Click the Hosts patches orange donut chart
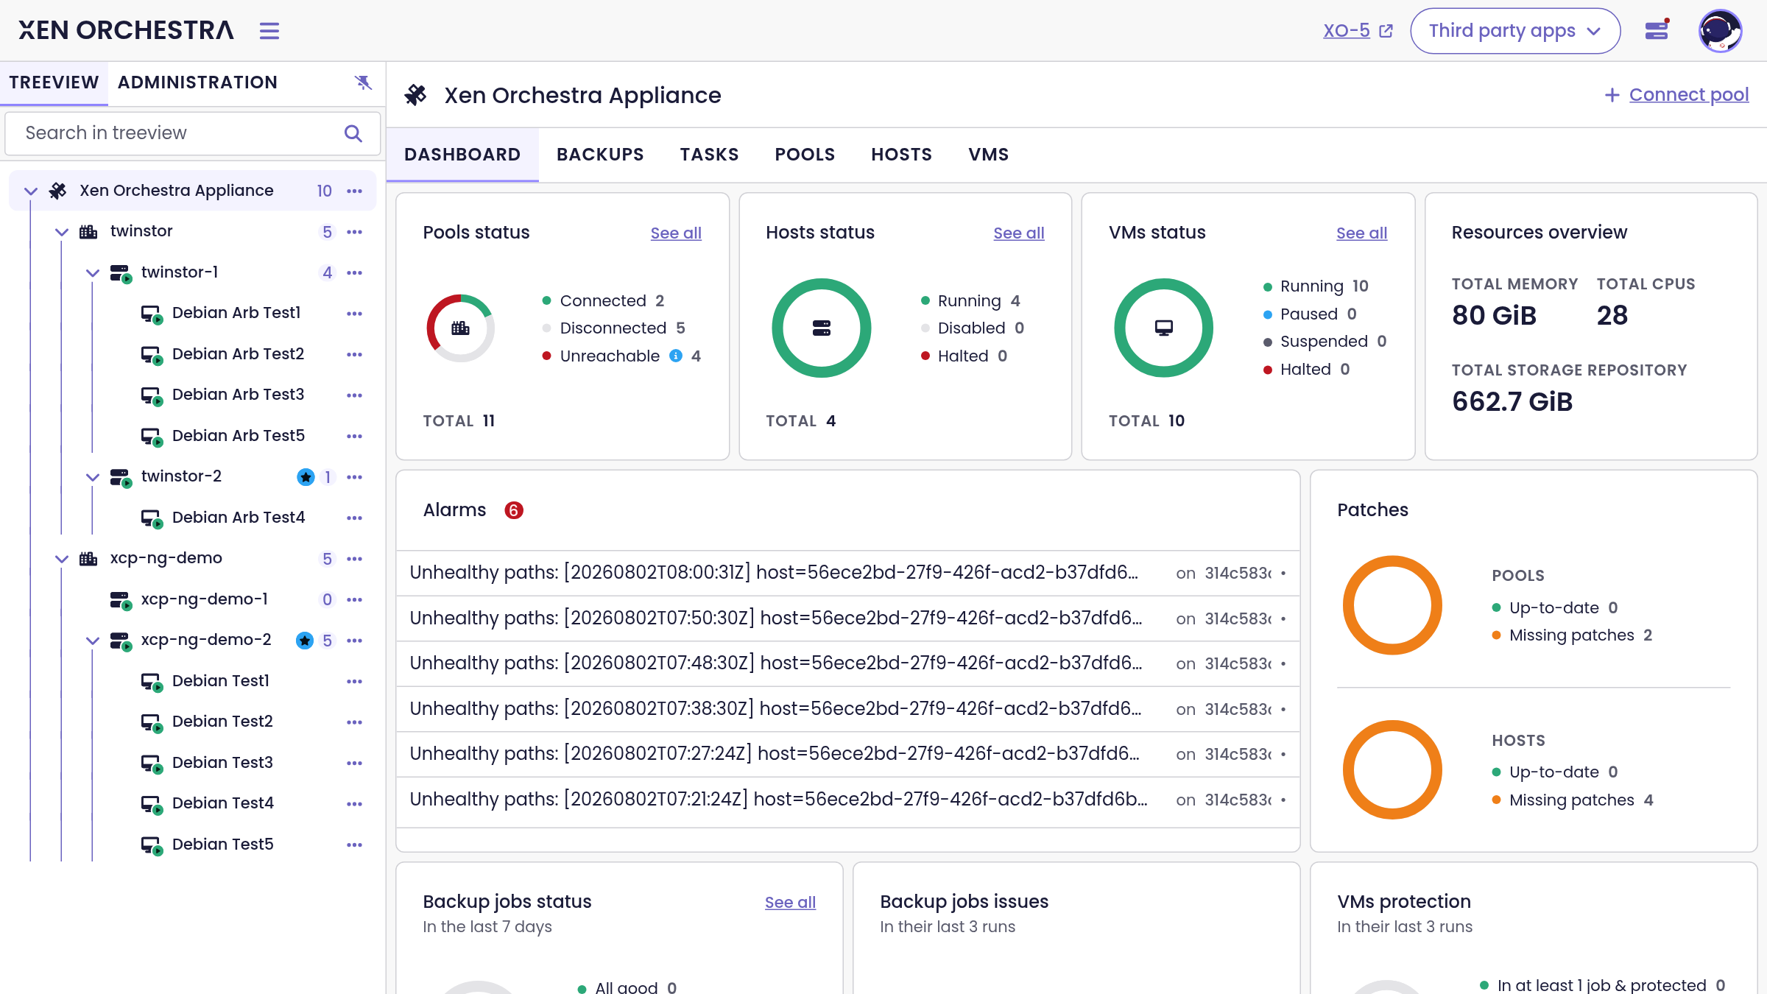The height and width of the screenshot is (994, 1767). tap(1392, 770)
